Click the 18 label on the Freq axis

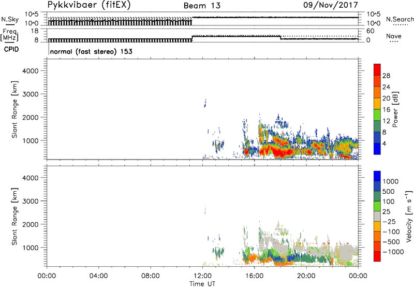35,31
